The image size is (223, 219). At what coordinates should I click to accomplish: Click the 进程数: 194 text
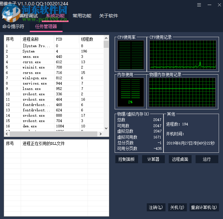[x=177, y=124]
